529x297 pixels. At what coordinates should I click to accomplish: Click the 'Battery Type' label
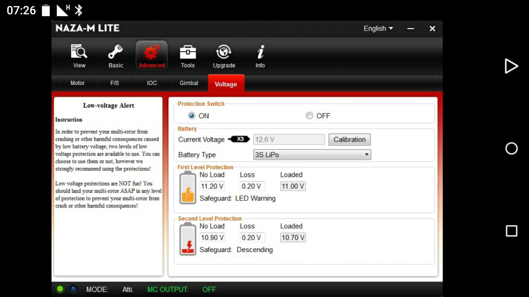197,155
